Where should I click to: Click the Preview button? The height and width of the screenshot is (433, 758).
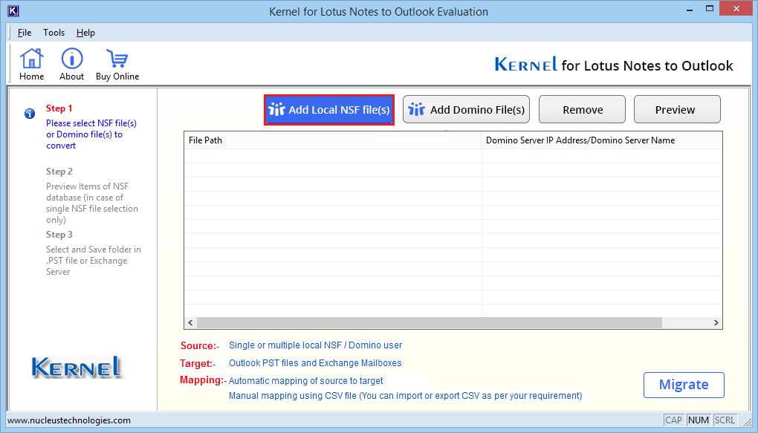point(677,110)
